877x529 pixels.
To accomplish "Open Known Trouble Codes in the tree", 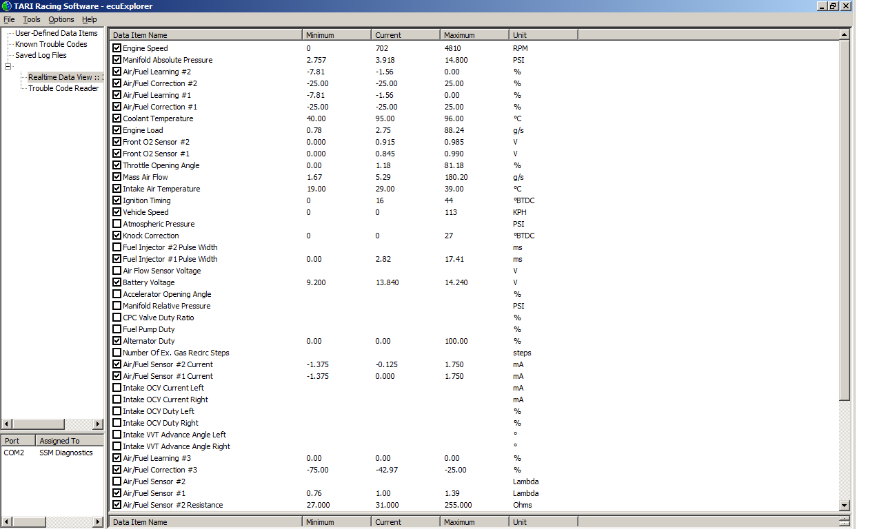I will coord(51,44).
